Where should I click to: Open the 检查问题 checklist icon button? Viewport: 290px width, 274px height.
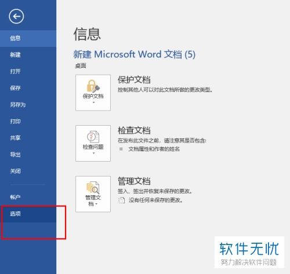pyautogui.click(x=93, y=143)
